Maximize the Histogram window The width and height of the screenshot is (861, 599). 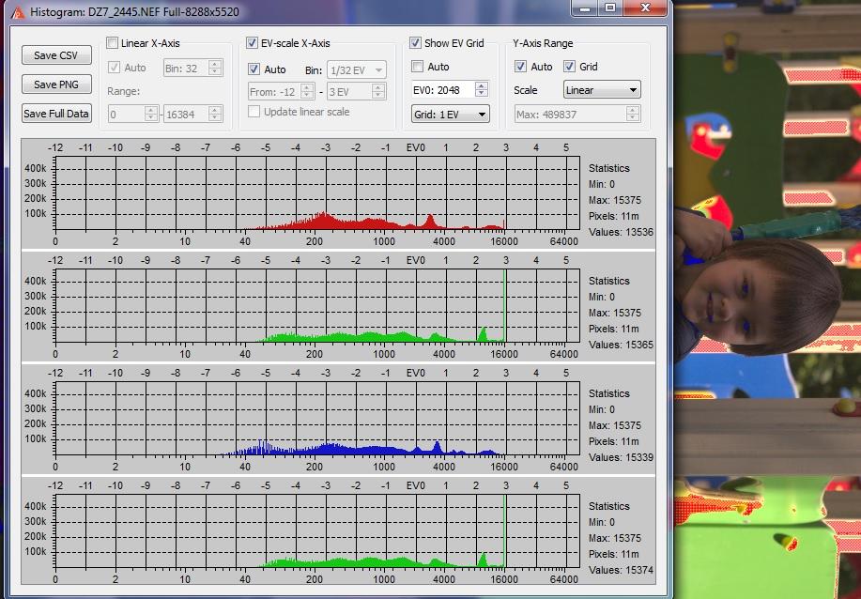610,8
